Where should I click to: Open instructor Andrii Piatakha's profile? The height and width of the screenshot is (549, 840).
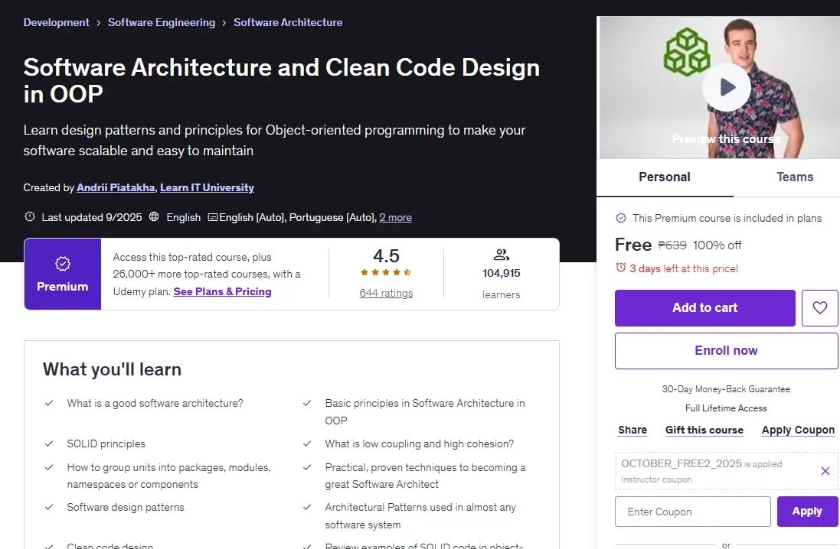(116, 188)
